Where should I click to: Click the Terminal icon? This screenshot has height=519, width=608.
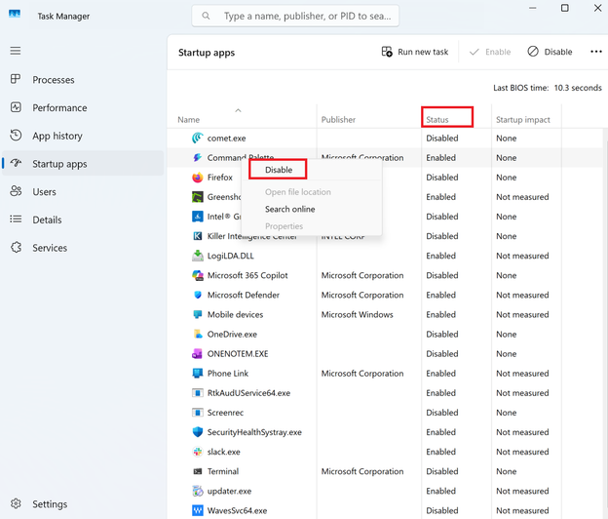[x=198, y=471]
